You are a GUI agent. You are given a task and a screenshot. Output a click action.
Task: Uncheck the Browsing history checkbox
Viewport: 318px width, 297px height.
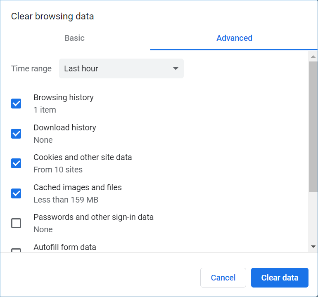(x=16, y=104)
